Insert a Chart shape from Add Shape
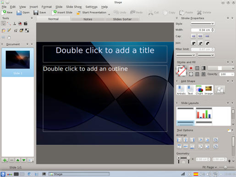This screenshot has width=236, height=177. (199, 90)
